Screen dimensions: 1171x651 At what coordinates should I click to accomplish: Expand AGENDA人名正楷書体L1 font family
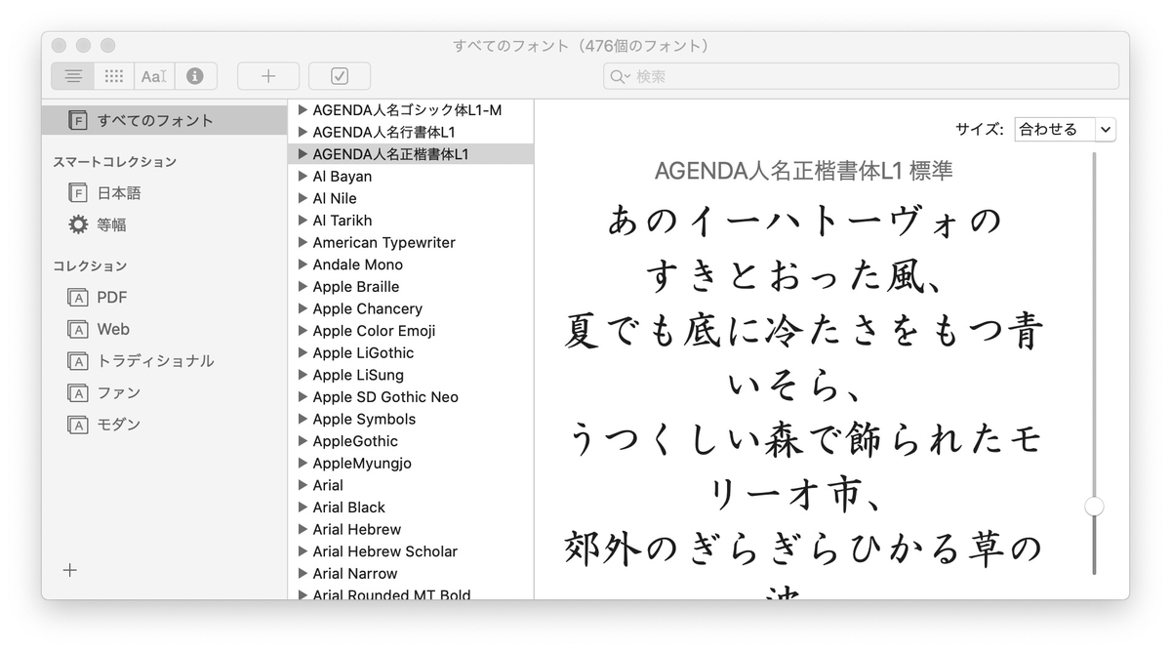point(303,154)
